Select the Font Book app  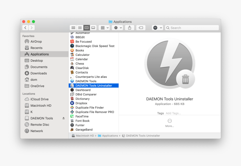point(94,121)
